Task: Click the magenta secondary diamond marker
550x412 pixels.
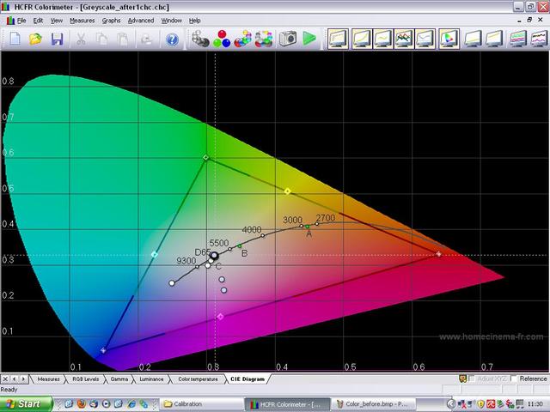Action: (x=220, y=317)
